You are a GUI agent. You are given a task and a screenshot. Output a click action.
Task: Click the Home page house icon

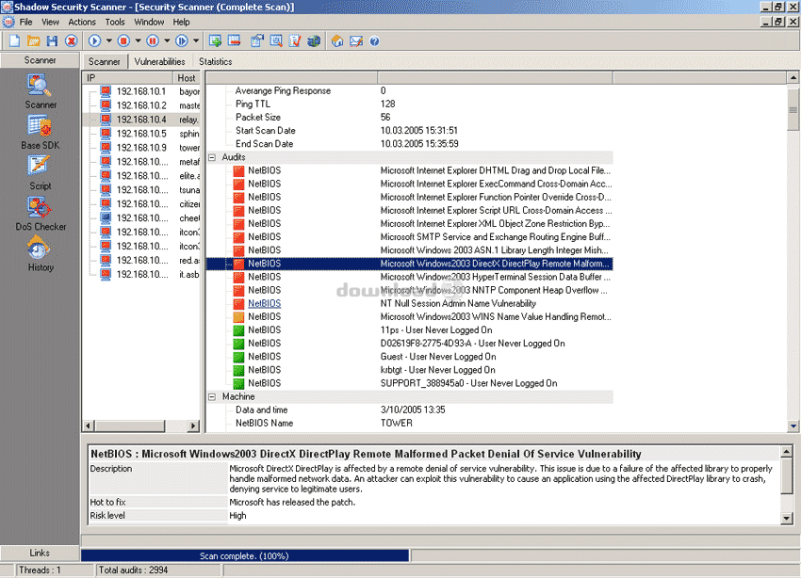(337, 40)
